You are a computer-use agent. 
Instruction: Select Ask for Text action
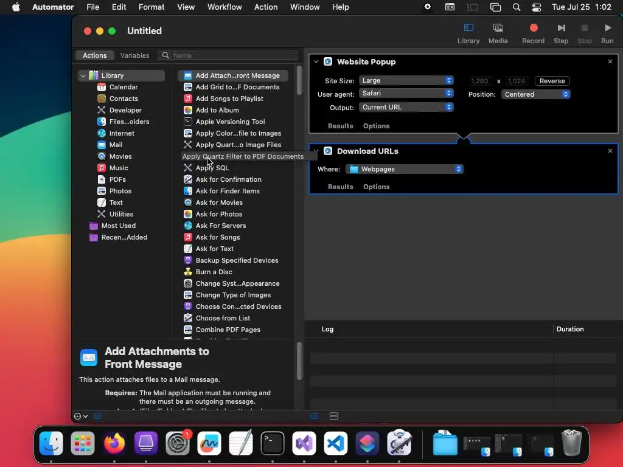(x=214, y=249)
